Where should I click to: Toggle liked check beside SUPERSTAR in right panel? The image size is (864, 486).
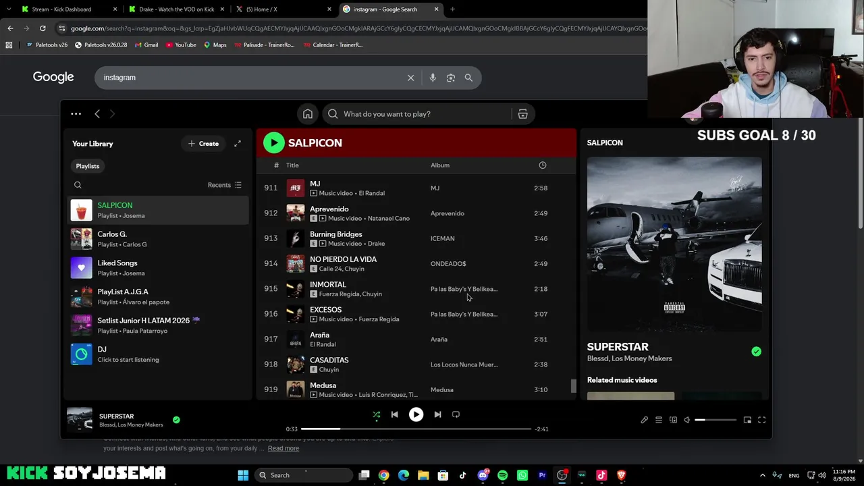[756, 352]
